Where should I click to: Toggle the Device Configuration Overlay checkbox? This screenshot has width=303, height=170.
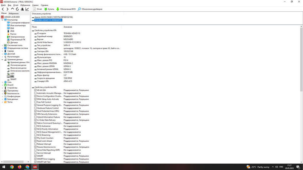point(35,96)
